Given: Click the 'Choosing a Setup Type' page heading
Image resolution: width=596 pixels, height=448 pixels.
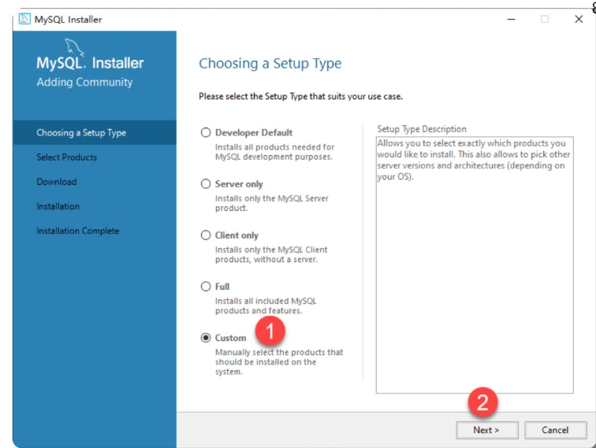Looking at the screenshot, I should pyautogui.click(x=270, y=64).
